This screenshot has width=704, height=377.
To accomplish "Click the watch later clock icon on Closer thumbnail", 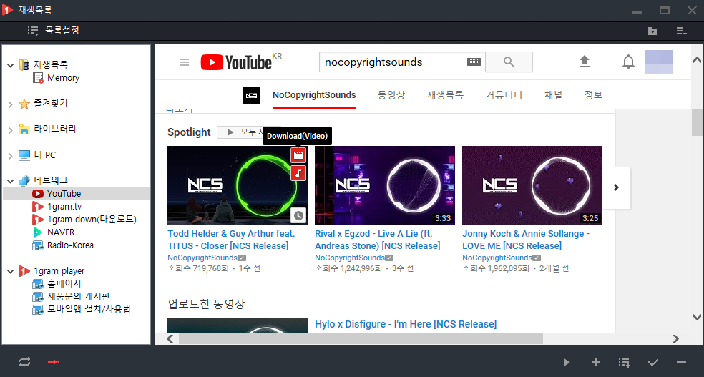I will (298, 216).
